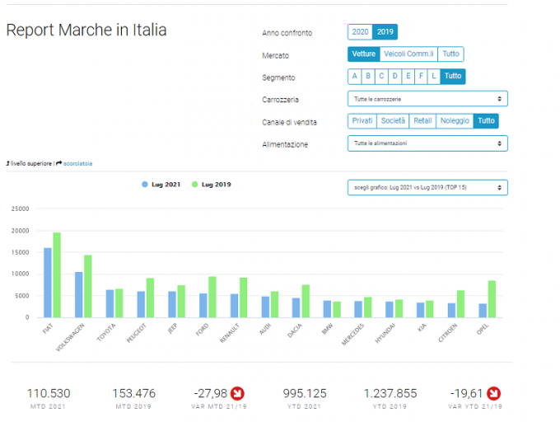Open Tutte le carrozzerie dropdown

pos(427,99)
